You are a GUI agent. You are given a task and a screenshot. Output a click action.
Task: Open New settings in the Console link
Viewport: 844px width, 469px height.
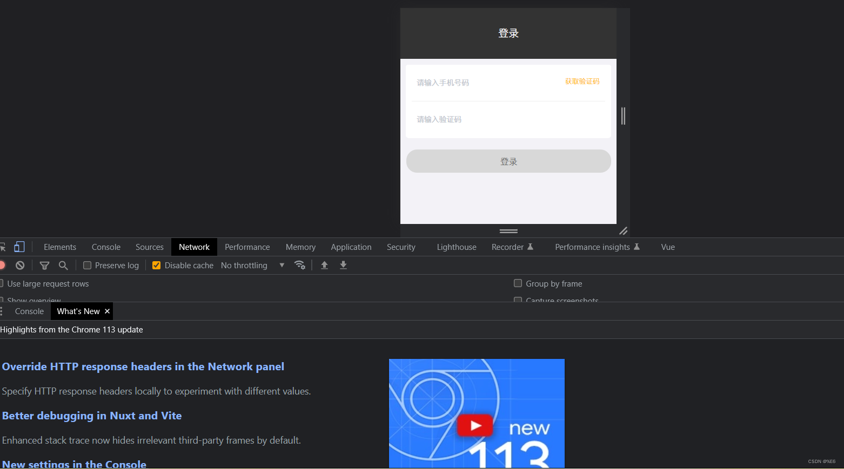[74, 464]
